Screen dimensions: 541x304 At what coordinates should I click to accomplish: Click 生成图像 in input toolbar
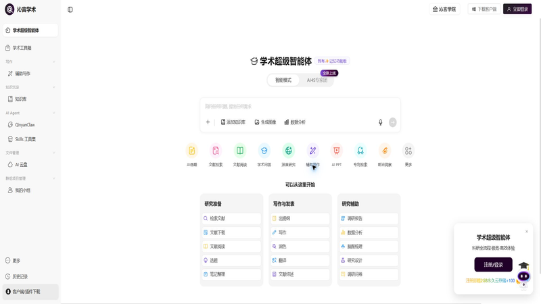tap(265, 122)
